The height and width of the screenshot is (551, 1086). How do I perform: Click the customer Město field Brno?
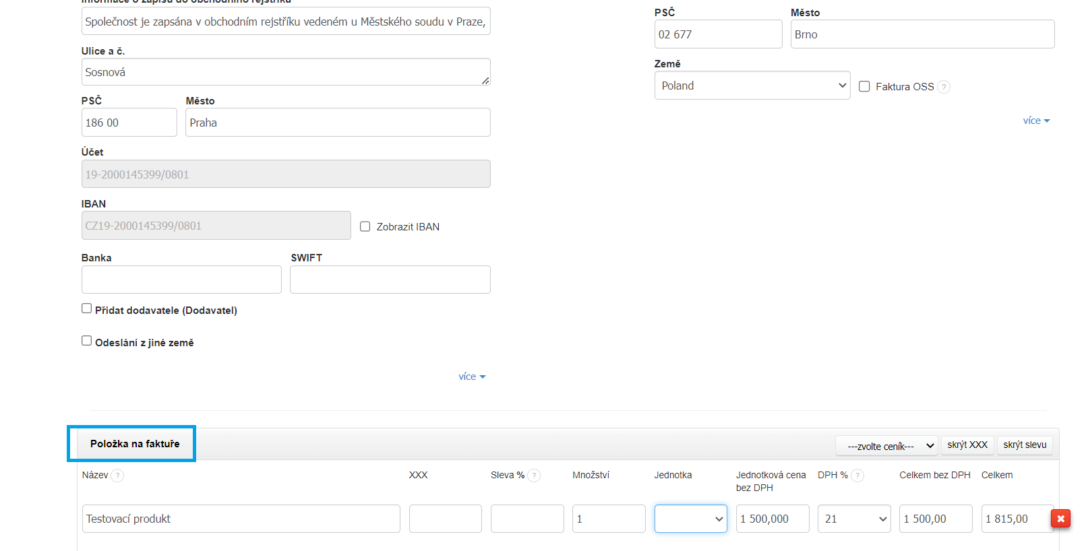(x=922, y=34)
